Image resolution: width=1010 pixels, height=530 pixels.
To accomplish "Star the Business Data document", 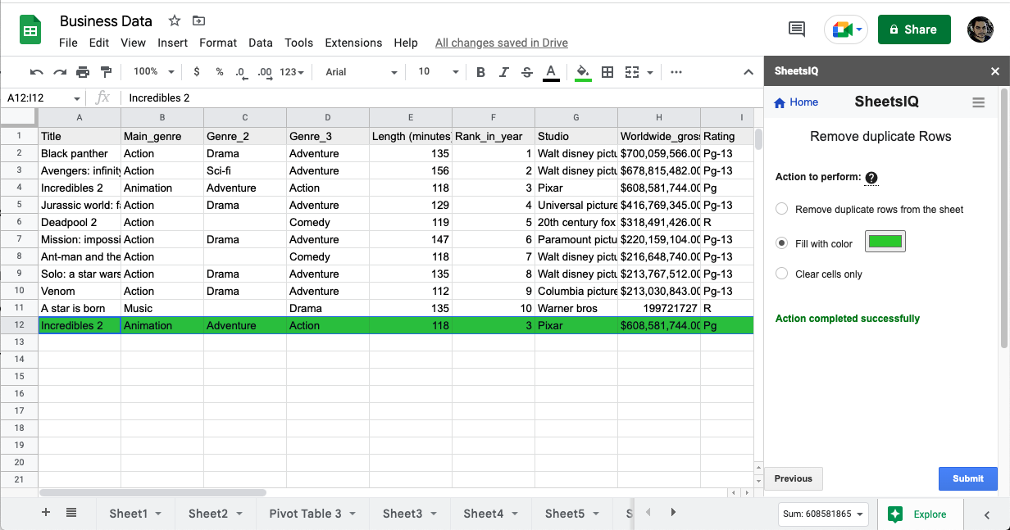I will pos(174,20).
